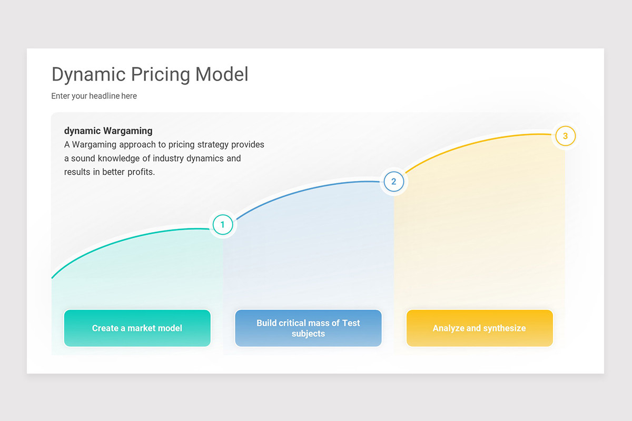Image resolution: width=632 pixels, height=421 pixels.
Task: Click the Enter your headline here subtitle
Action: tap(94, 96)
